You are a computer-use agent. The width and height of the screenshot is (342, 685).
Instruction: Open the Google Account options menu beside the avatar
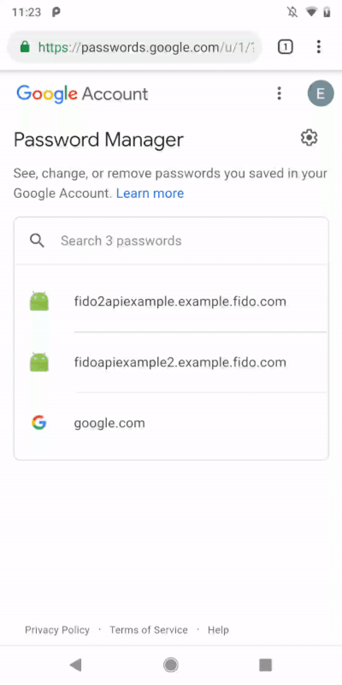point(279,93)
